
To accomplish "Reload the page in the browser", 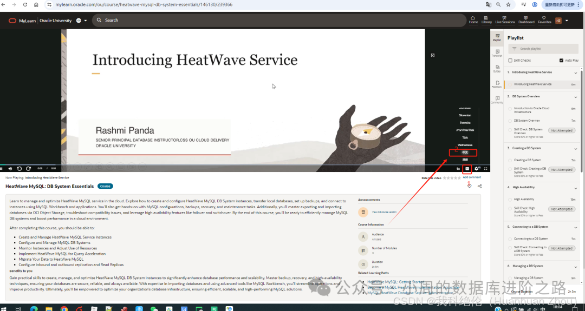I will (25, 4).
